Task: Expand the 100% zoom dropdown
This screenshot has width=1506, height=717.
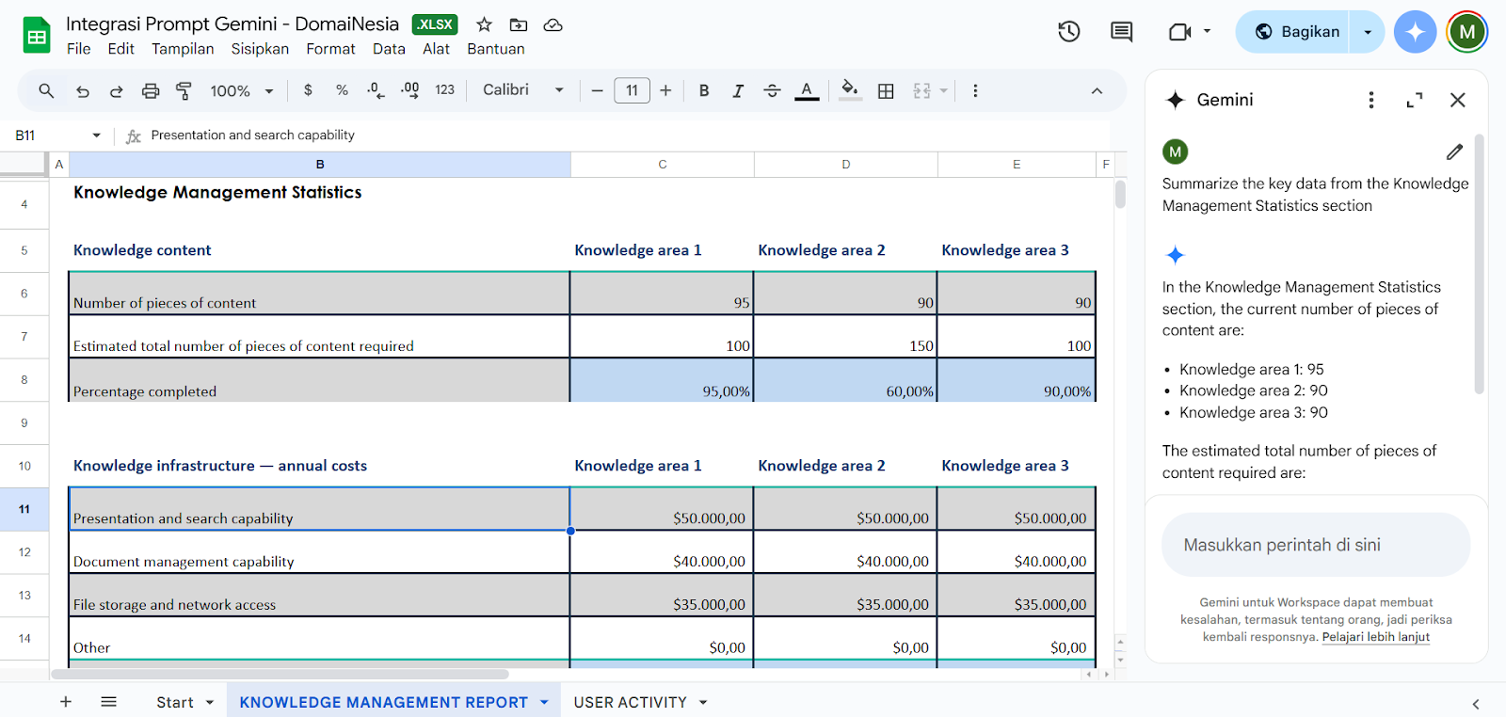Action: pyautogui.click(x=242, y=90)
